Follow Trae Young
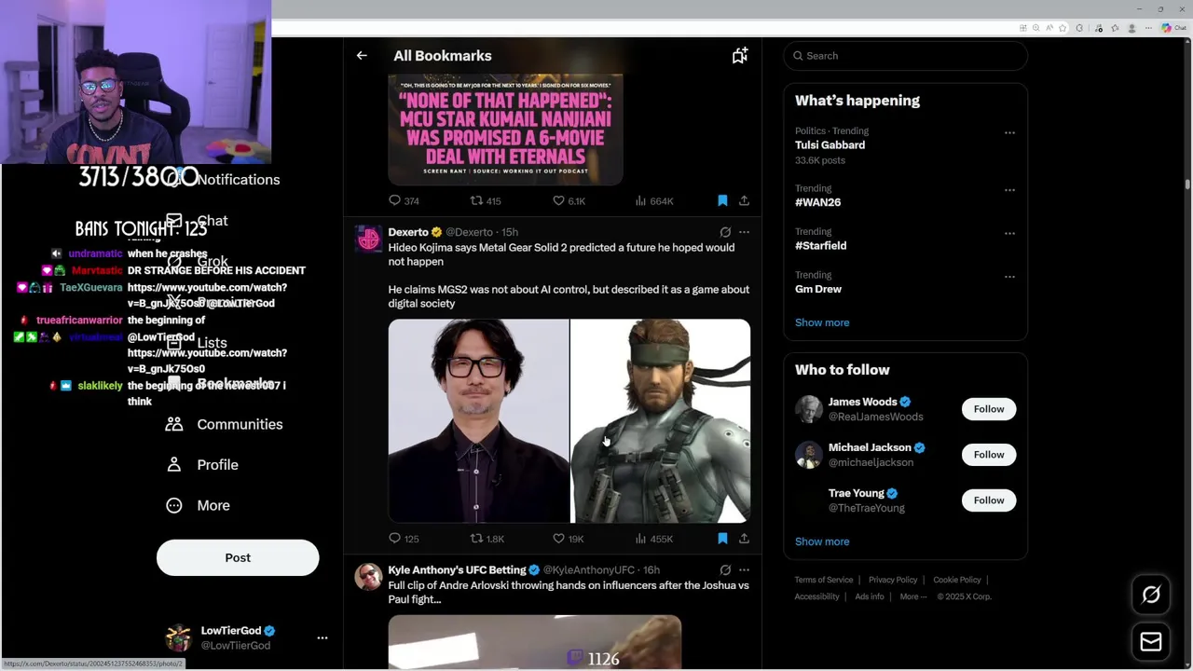 click(989, 500)
